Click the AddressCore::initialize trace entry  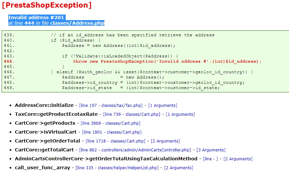[44, 105]
